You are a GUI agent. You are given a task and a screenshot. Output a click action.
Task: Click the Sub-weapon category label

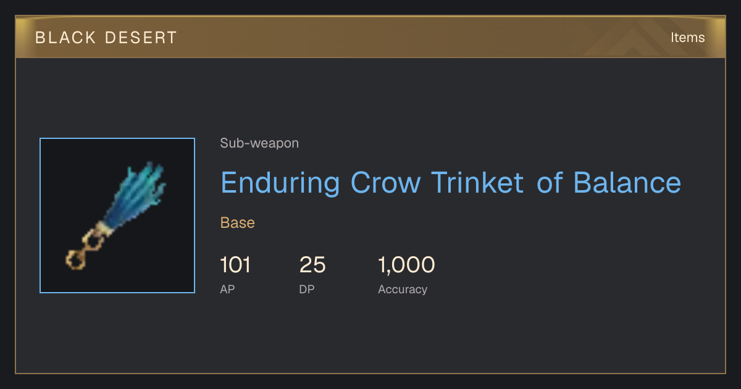259,143
